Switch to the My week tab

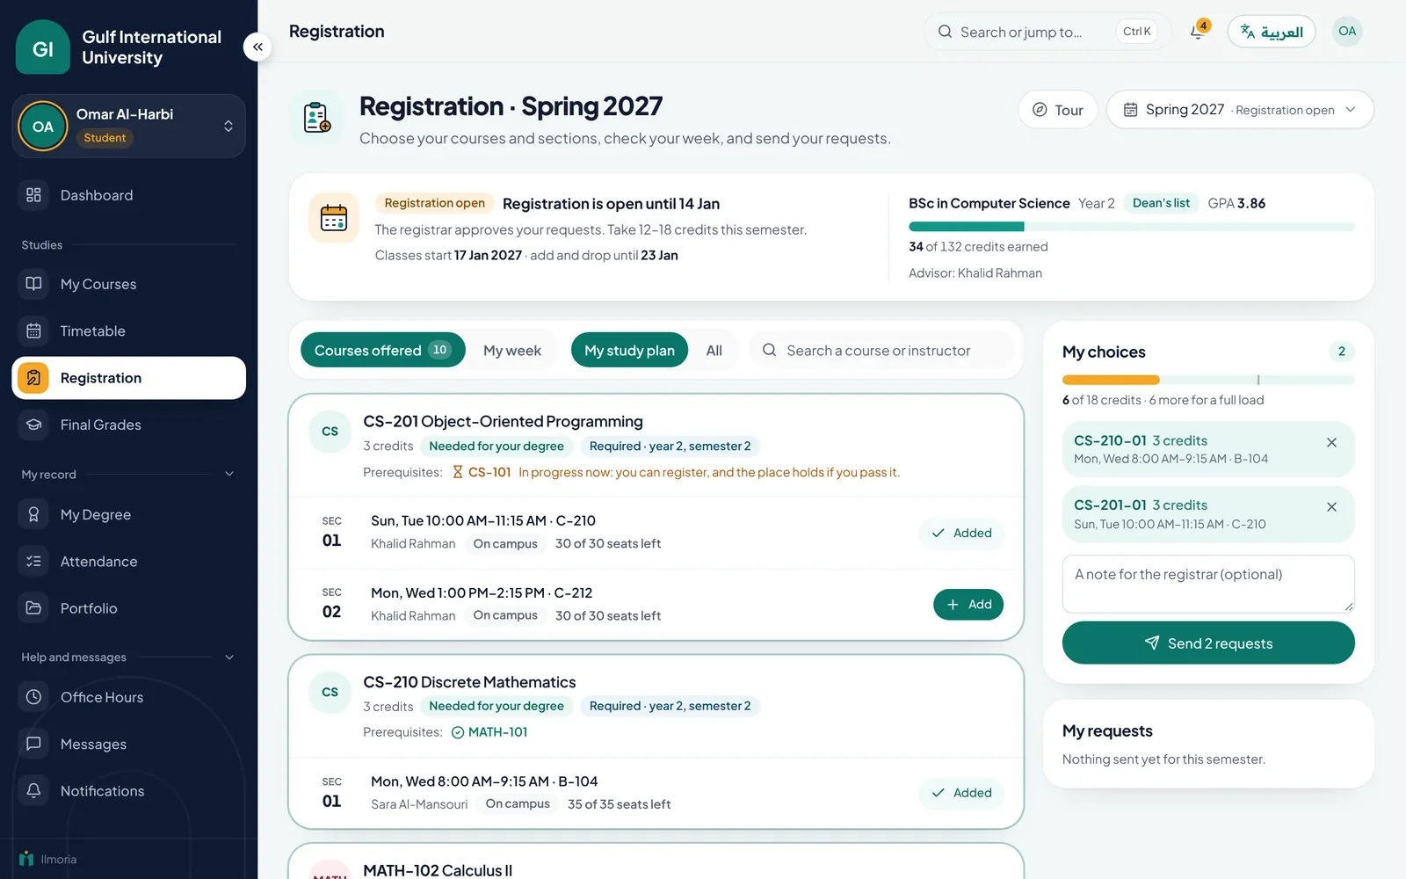[512, 350]
